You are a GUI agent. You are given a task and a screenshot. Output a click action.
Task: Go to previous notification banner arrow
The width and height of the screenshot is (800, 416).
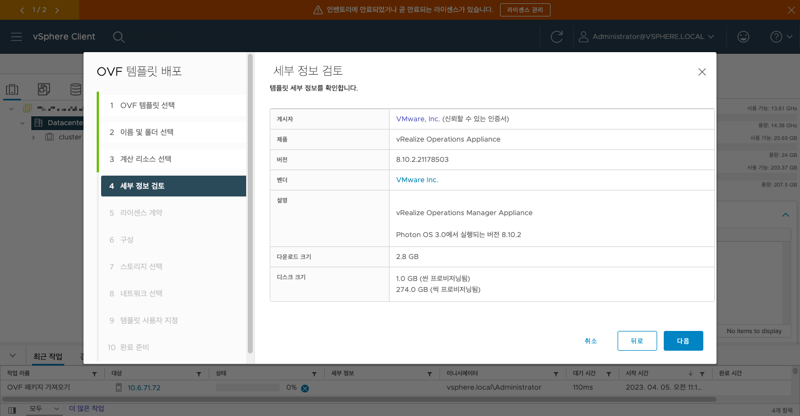click(22, 10)
